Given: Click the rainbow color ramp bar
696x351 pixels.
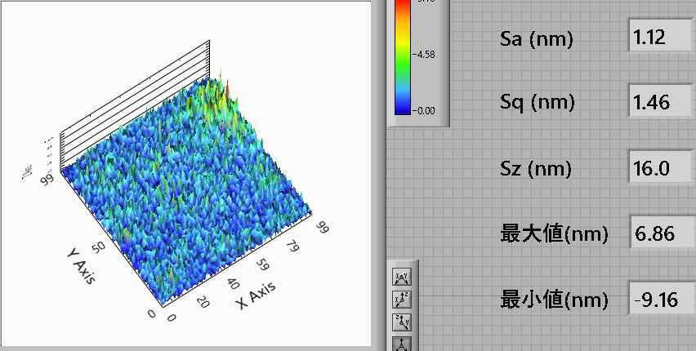Looking at the screenshot, I should point(403,57).
